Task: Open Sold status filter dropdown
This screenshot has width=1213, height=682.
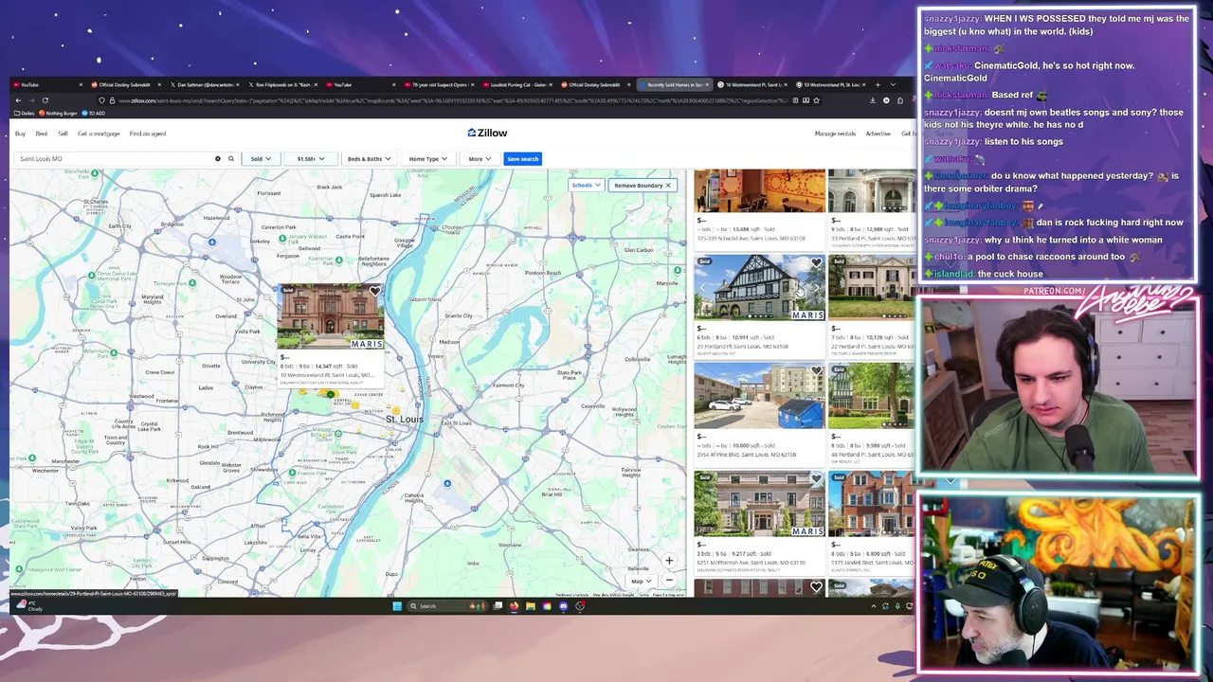Action: pyautogui.click(x=261, y=159)
